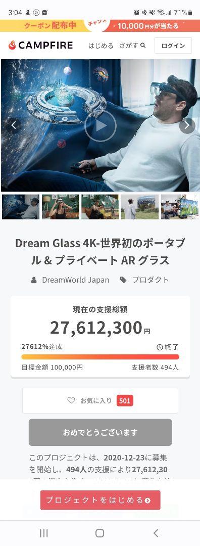The width and height of the screenshot is (200, 546).
Task: Click the CAMPFIRE flame logo
Action: (x=12, y=45)
